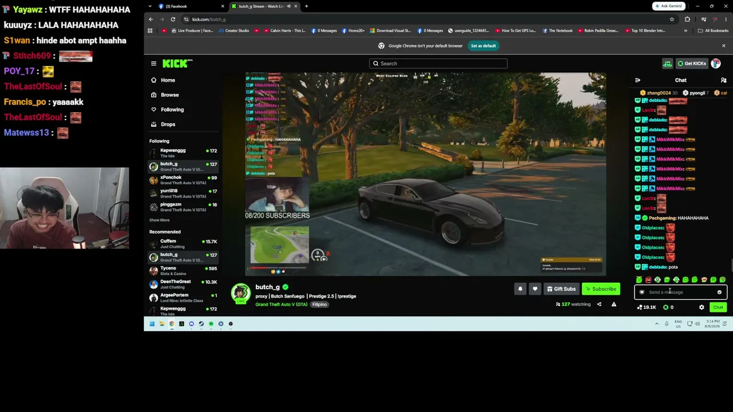
Task: Open chat users list icon
Action: pyautogui.click(x=723, y=80)
